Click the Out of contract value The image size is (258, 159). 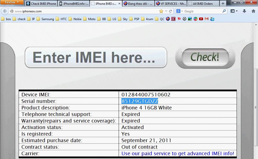139,147
